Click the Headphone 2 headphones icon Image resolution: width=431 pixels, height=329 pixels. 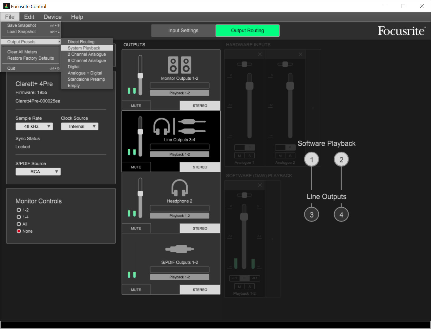pos(179,188)
